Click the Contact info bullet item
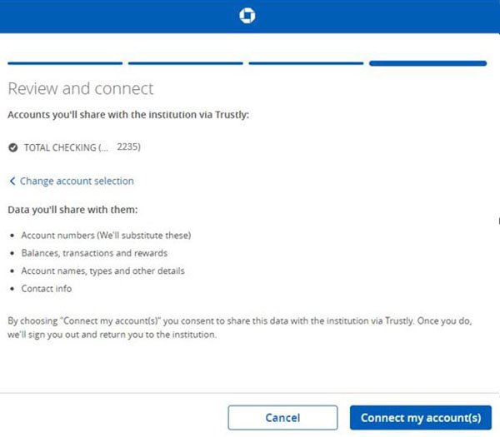Viewport: 500px width, 437px height. coord(47,289)
